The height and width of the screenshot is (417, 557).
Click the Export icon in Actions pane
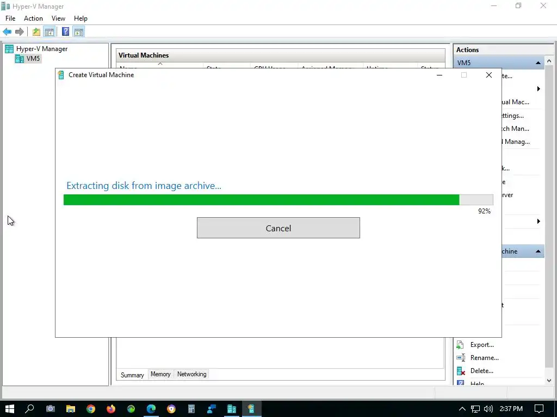point(460,345)
